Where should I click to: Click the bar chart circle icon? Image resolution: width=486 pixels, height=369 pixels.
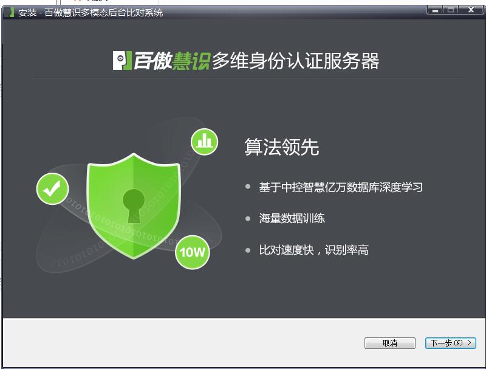tap(204, 142)
